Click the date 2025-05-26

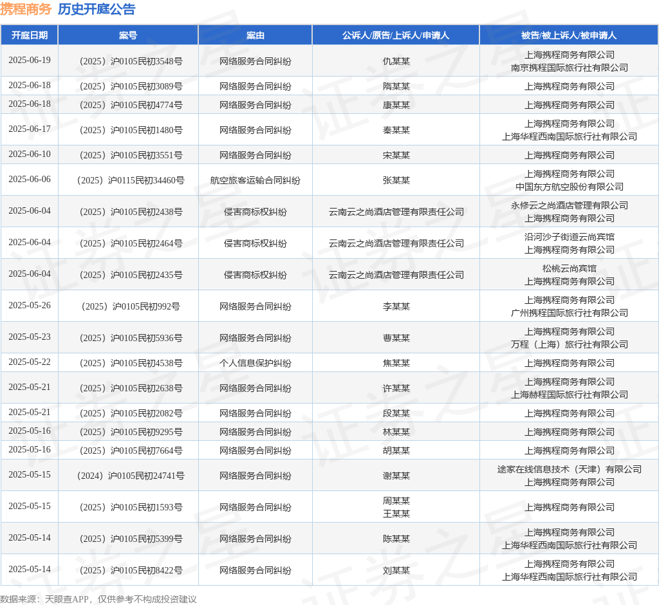(30, 306)
